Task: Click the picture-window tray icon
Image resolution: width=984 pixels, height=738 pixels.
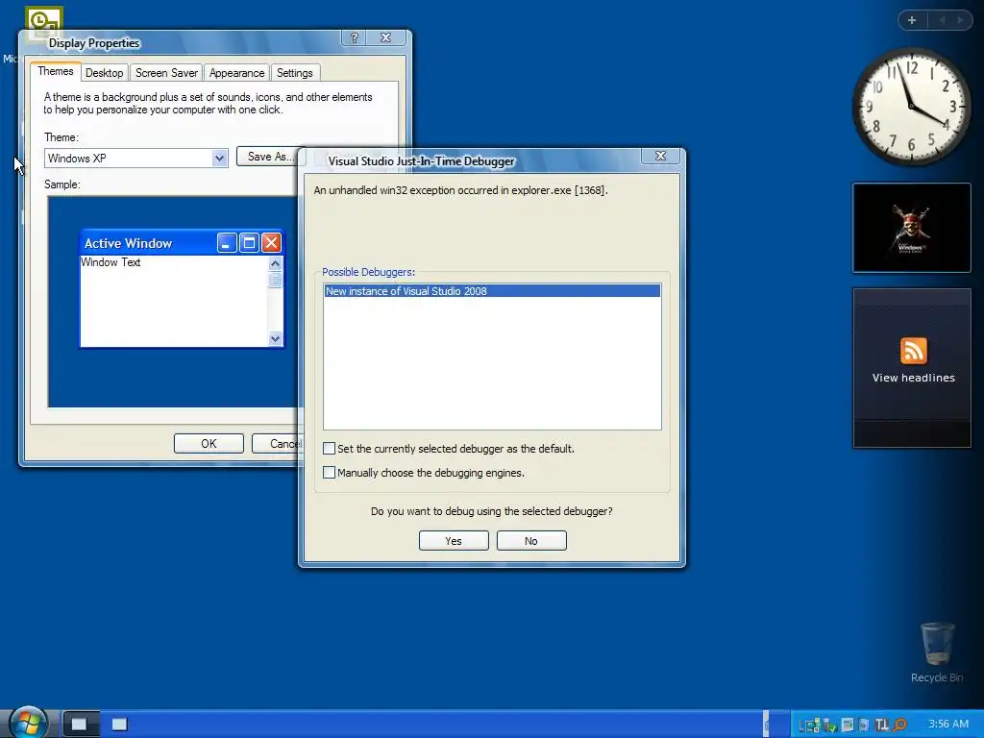Action: [848, 725]
